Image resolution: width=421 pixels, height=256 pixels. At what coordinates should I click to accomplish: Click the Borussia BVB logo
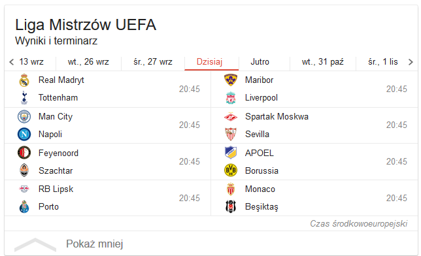click(x=231, y=170)
